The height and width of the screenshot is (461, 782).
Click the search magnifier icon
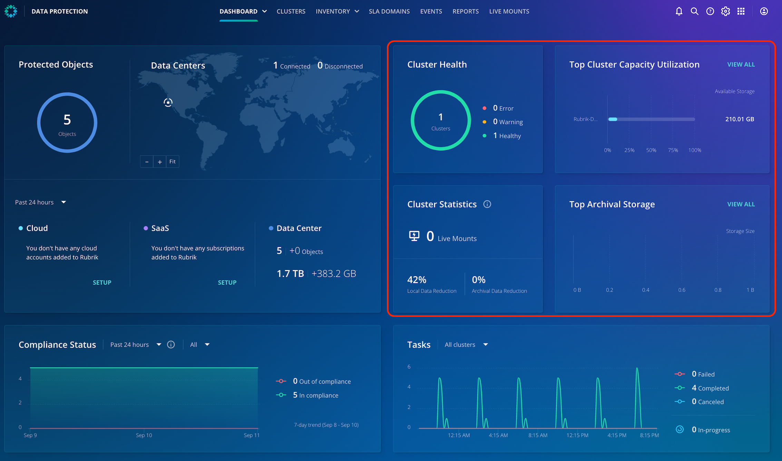click(694, 11)
